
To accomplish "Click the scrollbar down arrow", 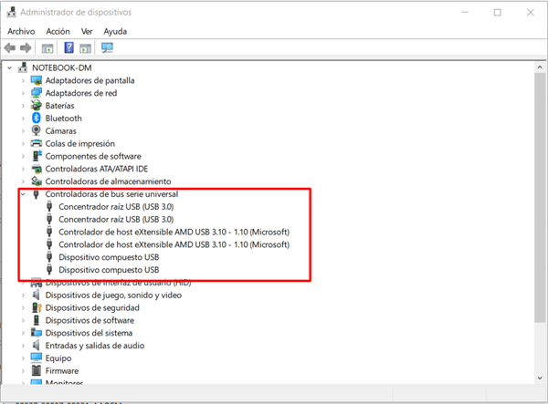I will pos(540,378).
